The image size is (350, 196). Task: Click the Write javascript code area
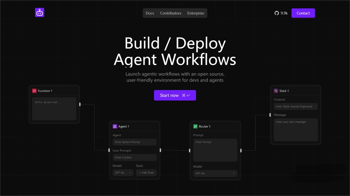click(x=54, y=109)
